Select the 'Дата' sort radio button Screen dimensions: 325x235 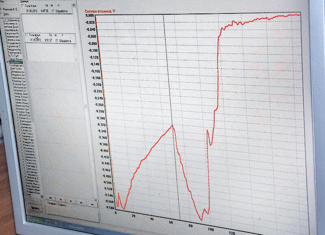[1, 14]
